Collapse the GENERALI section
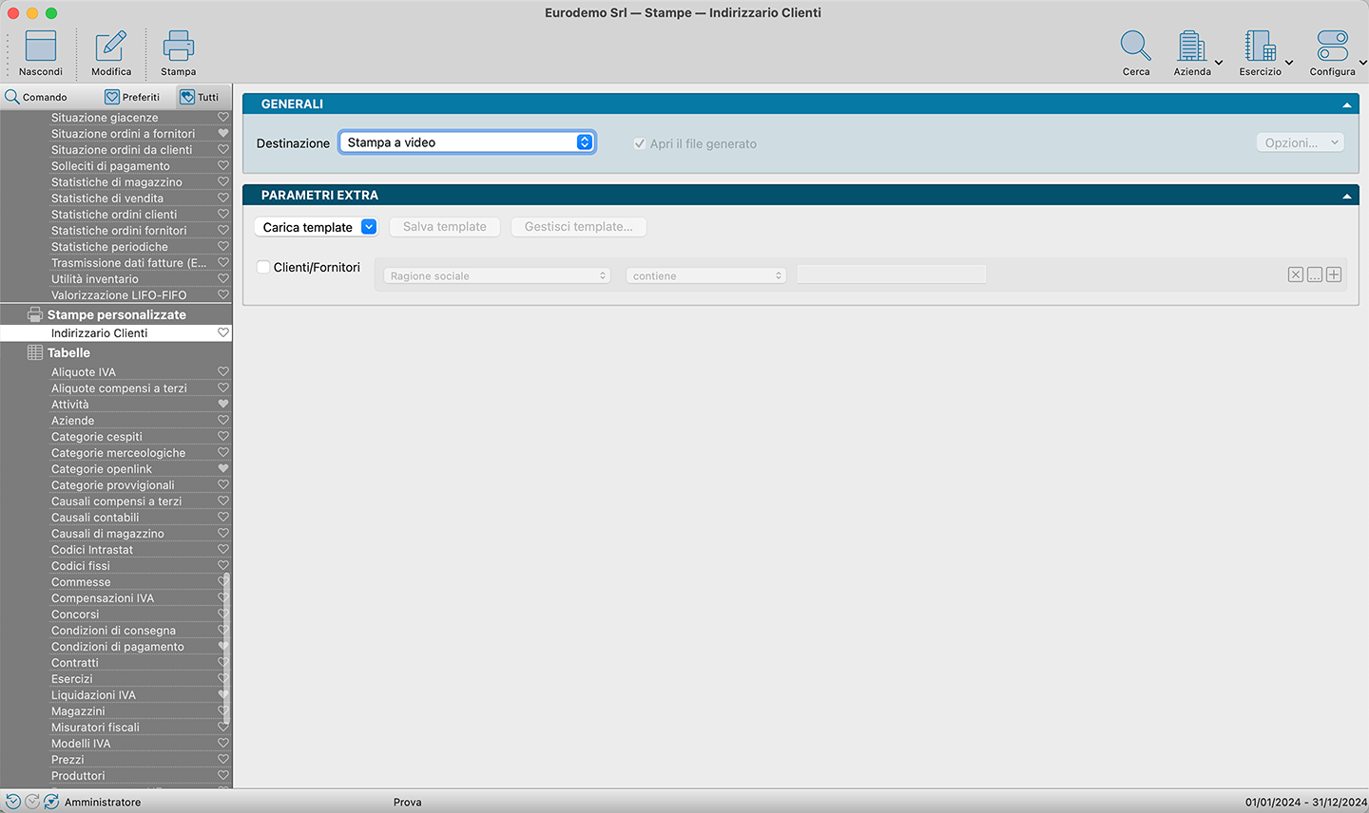 click(x=1346, y=104)
